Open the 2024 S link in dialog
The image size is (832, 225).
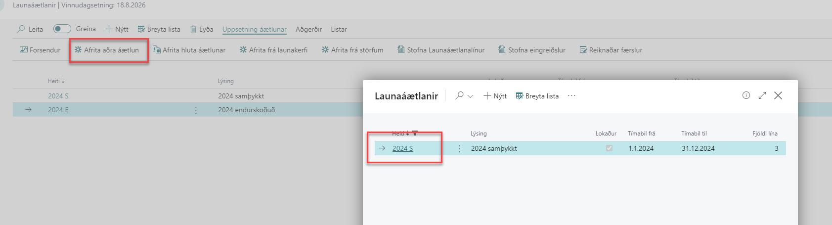tap(402, 148)
